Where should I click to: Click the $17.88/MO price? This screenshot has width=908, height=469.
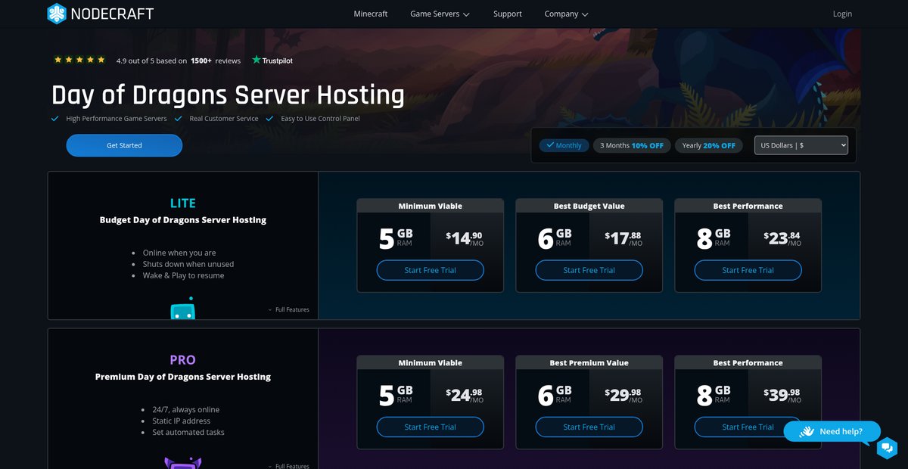click(x=623, y=238)
